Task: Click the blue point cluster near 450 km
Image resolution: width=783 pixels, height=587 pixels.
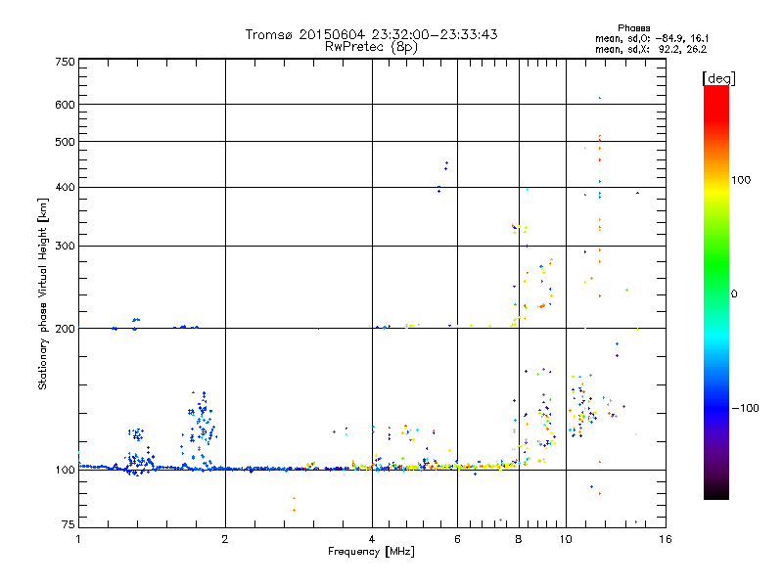Action: point(446,165)
